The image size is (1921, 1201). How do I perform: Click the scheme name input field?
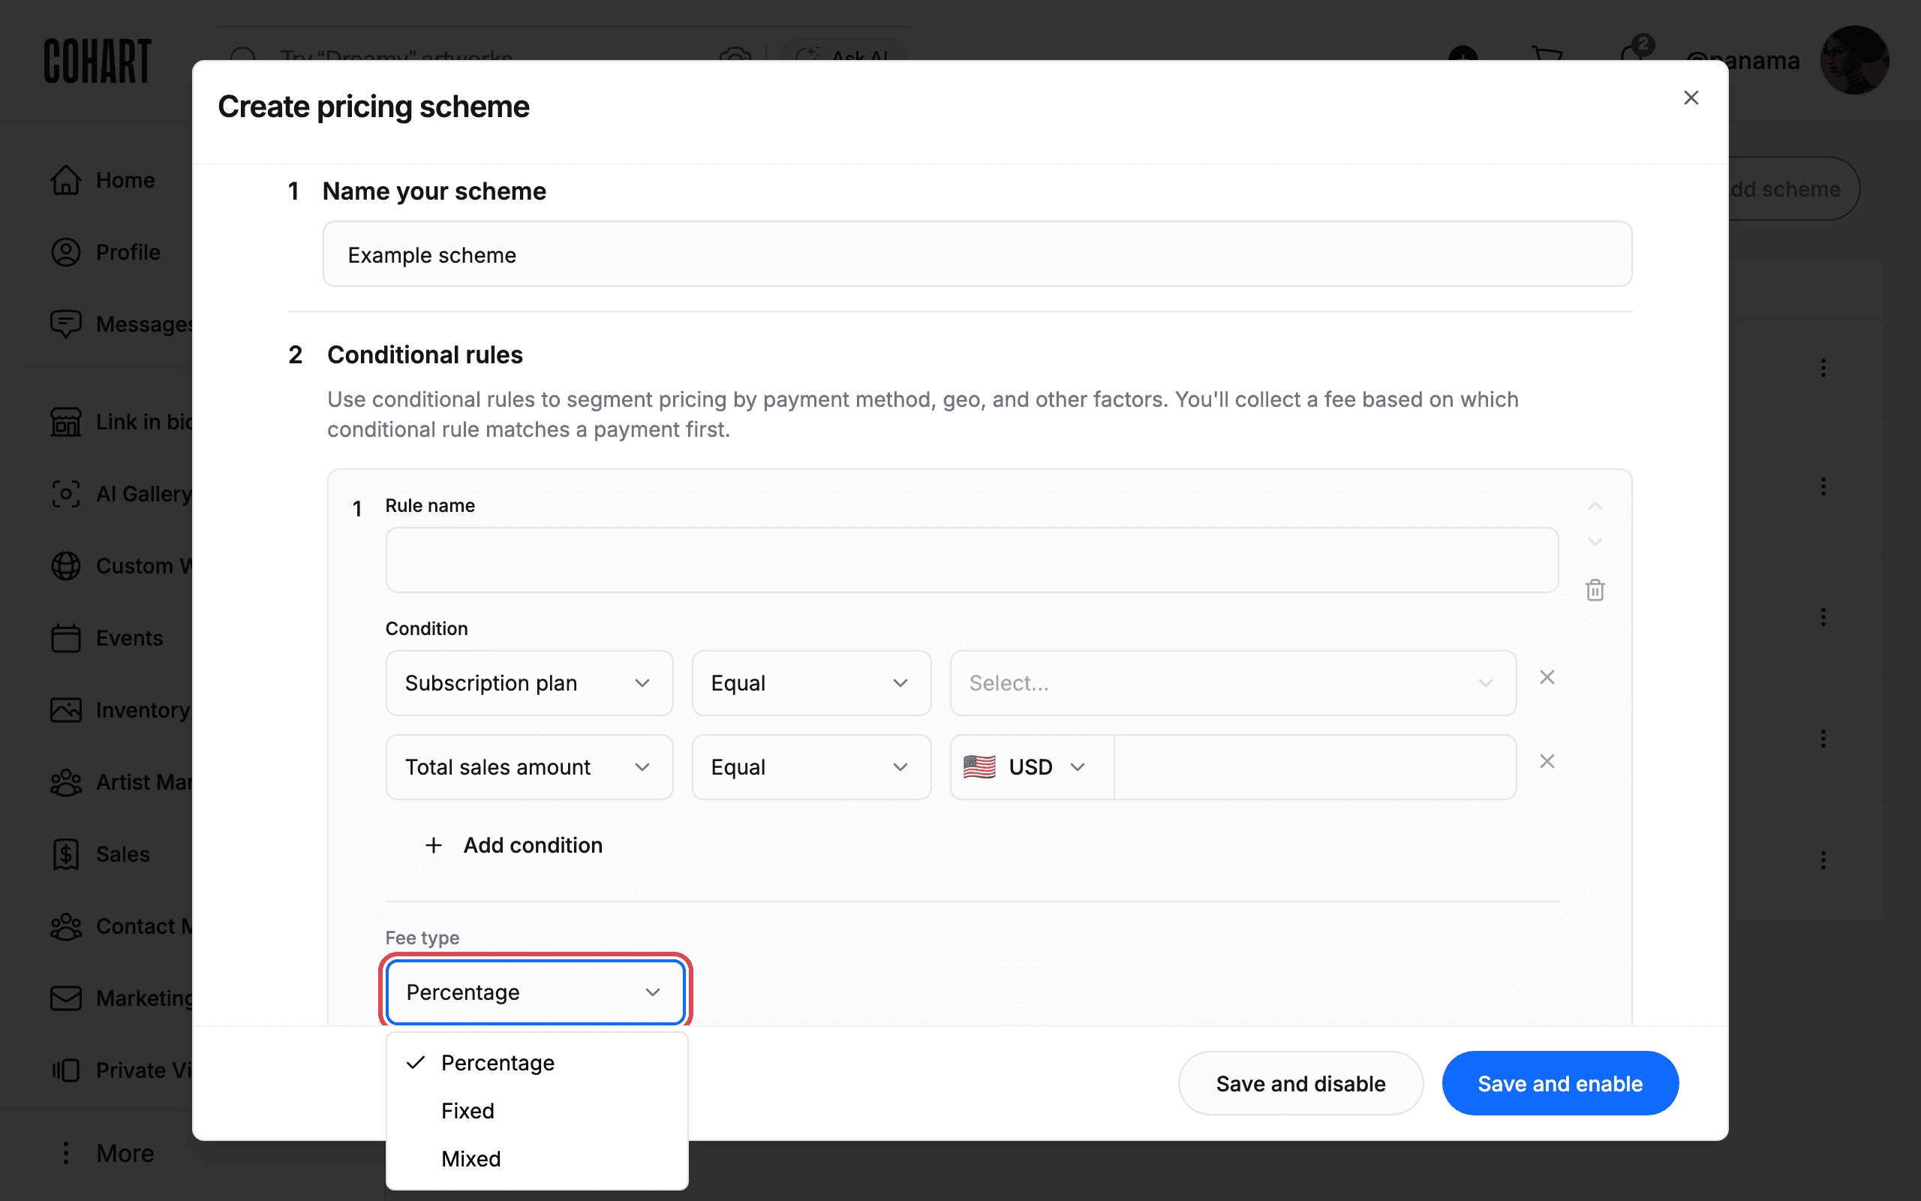pyautogui.click(x=977, y=254)
